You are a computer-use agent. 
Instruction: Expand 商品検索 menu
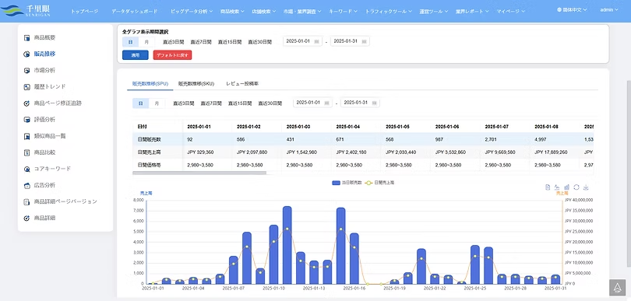[x=232, y=11]
